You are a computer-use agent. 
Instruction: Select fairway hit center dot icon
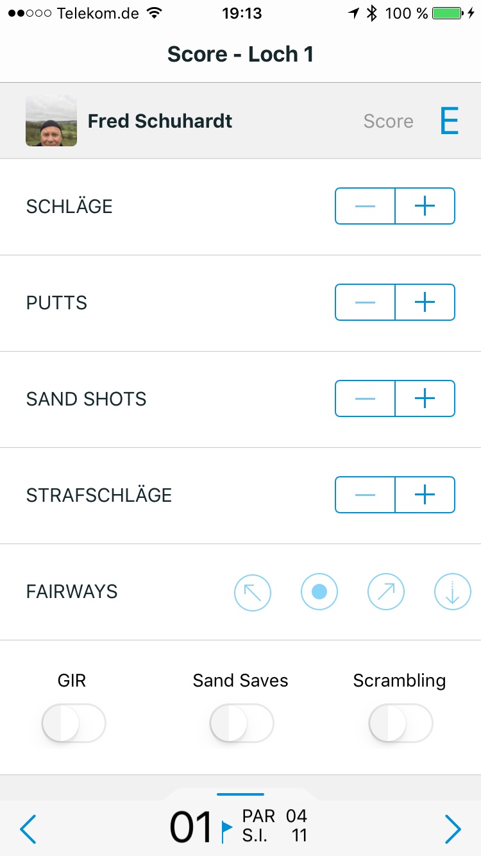(x=319, y=592)
